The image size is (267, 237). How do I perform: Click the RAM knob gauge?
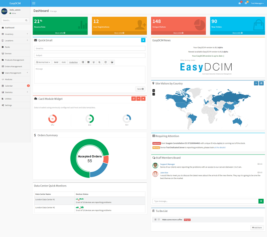pyautogui.click(x=127, y=119)
